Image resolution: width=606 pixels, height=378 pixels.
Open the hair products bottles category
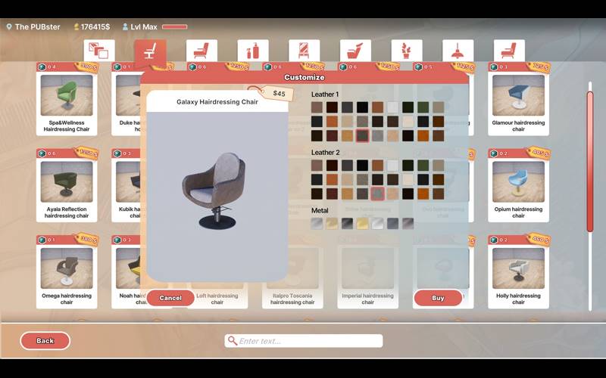click(252, 51)
